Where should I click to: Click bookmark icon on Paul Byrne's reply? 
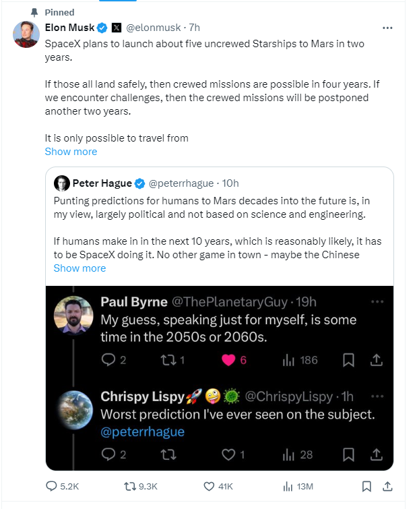pyautogui.click(x=348, y=360)
